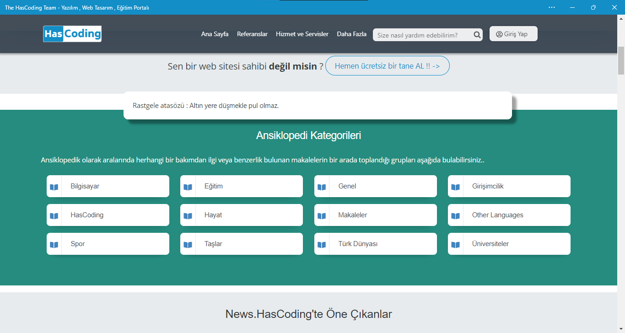Open the Eğitim category
The width and height of the screenshot is (625, 333).
coord(242,186)
